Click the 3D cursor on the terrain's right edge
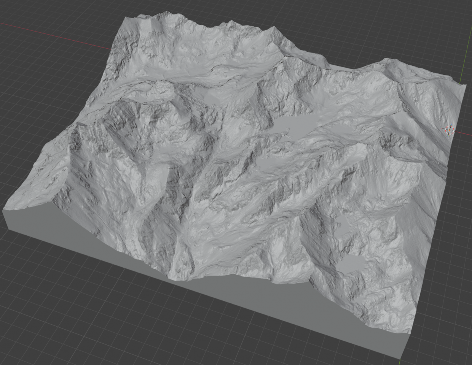Screen dimensions: 472x365 pyautogui.click(x=449, y=130)
